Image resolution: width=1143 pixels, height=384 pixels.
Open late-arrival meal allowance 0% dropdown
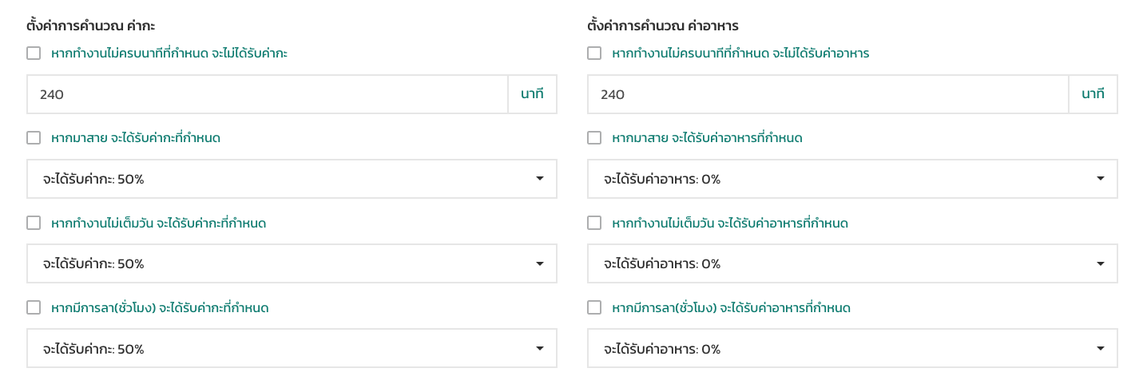[x=852, y=179]
